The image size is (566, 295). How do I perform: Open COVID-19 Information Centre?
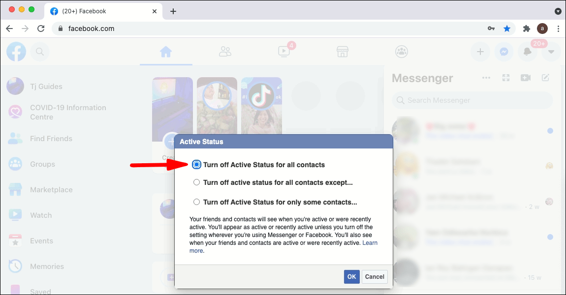(x=68, y=112)
